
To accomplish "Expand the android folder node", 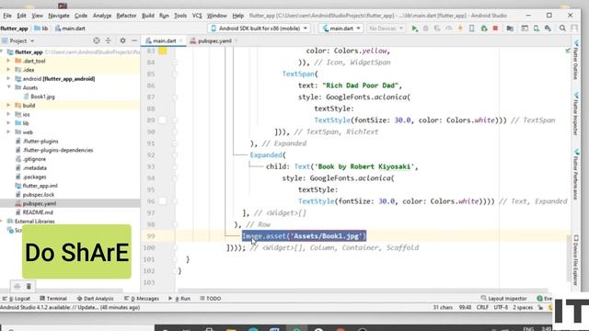I will click(8, 78).
